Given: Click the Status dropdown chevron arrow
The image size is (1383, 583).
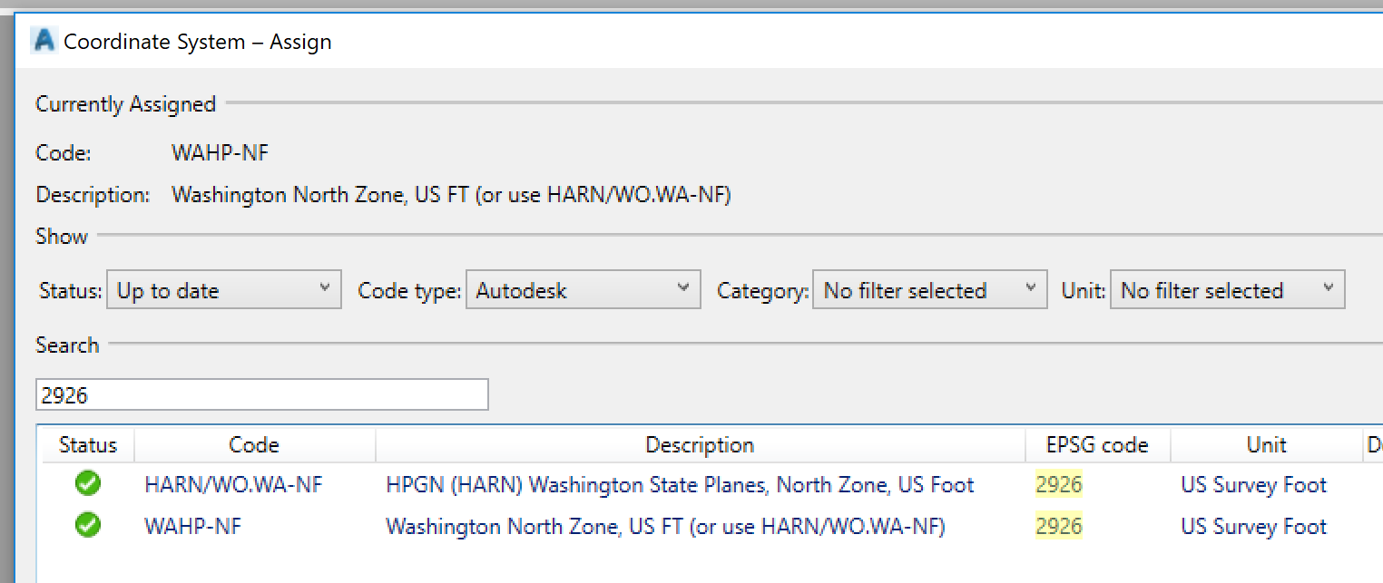Looking at the screenshot, I should 326,288.
